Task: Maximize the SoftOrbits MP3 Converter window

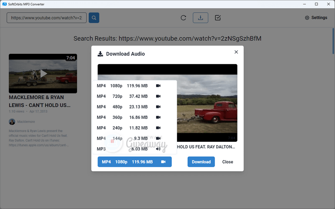Action: coord(316,4)
